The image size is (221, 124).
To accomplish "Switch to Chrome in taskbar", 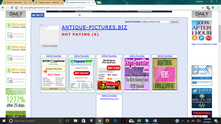I will click(x=99, y=121).
